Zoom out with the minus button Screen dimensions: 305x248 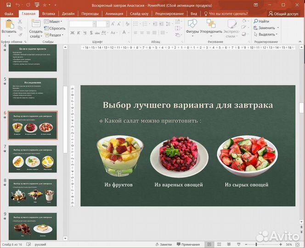246,244
